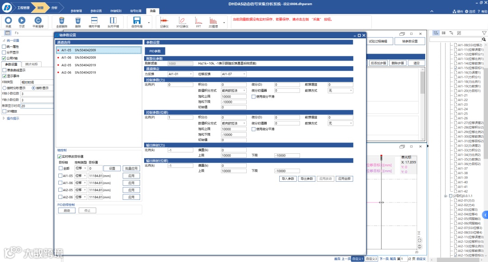This screenshot has height=262, width=488.
Task: Check the 全部 target axis checkbox
Action: click(x=61, y=168)
